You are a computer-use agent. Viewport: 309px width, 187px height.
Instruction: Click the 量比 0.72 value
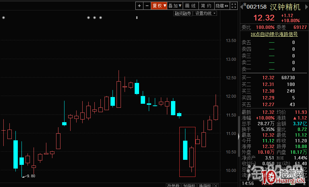(302, 129)
